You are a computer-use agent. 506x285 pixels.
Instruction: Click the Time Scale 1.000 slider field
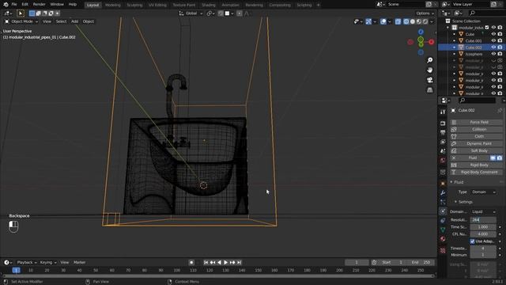click(x=483, y=227)
